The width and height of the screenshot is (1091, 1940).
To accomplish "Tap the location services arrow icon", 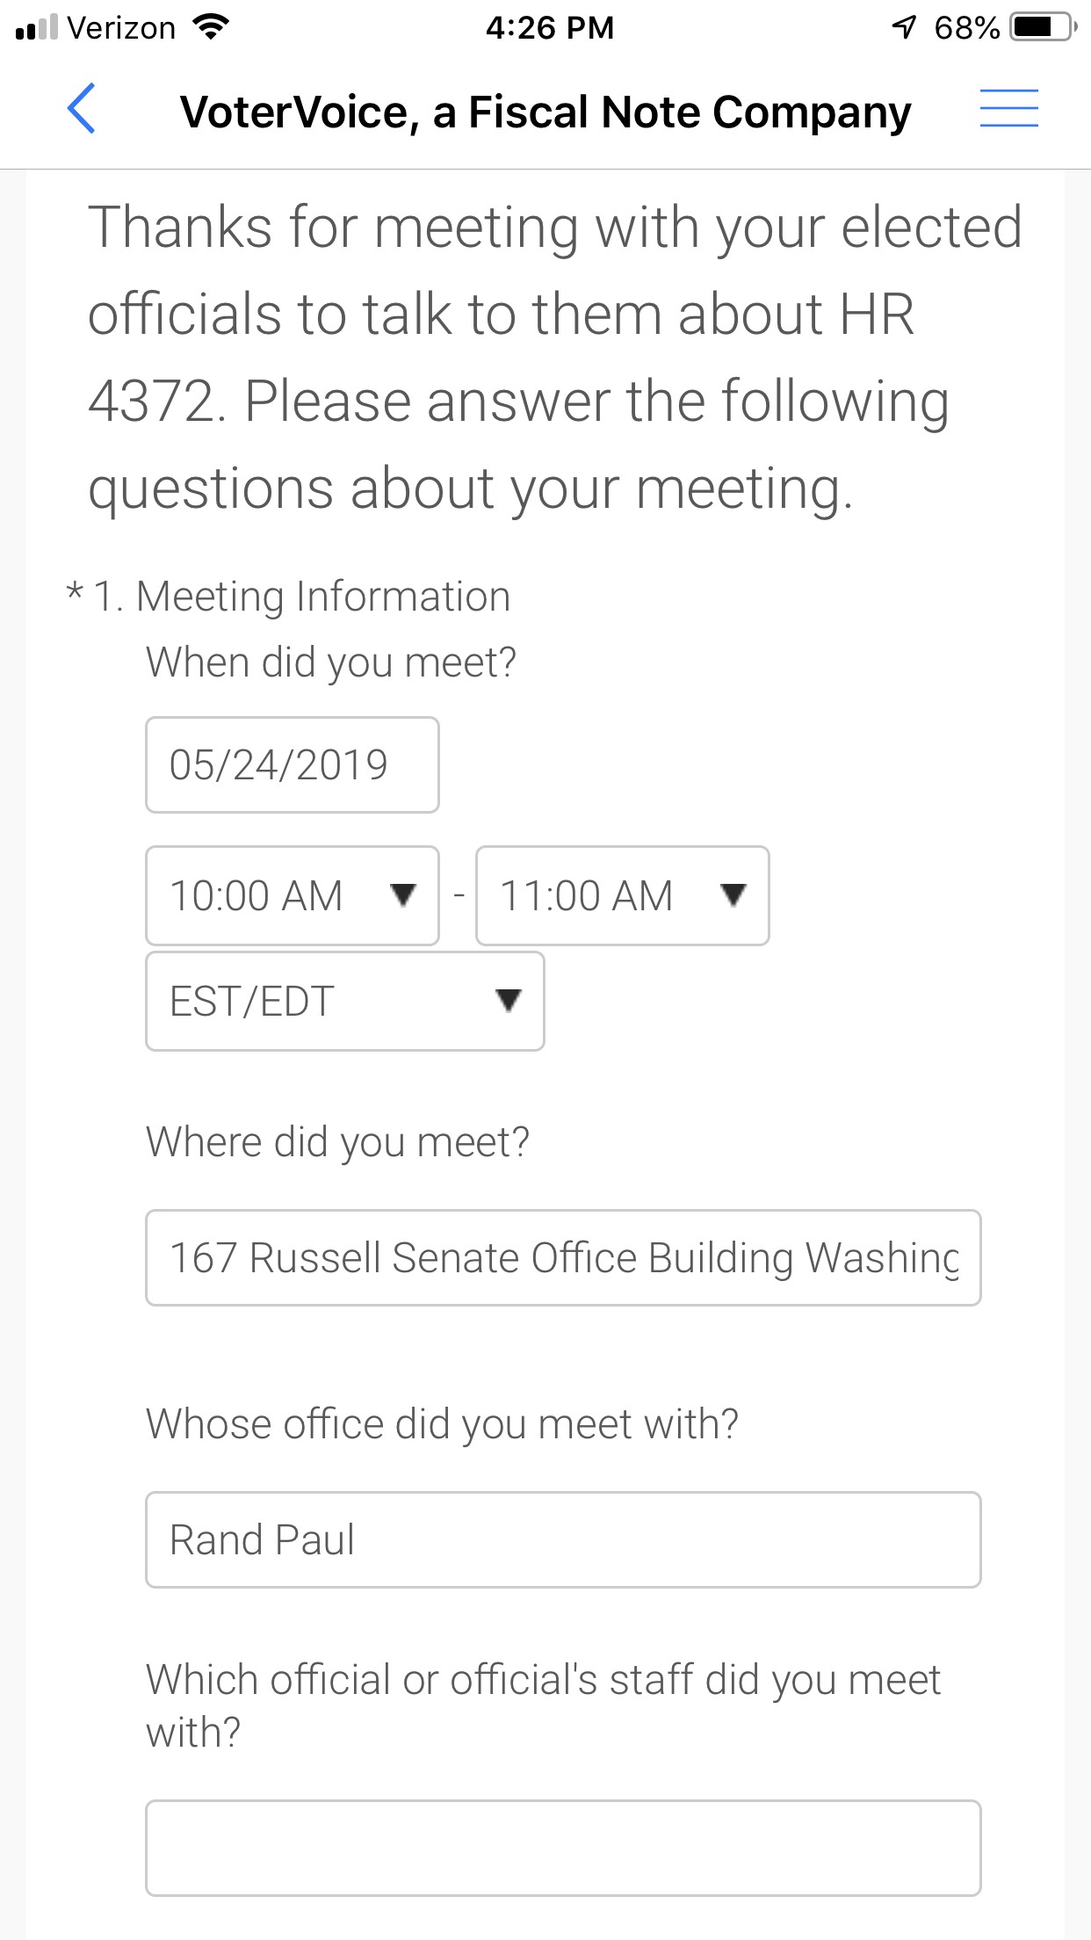I will coord(904,27).
